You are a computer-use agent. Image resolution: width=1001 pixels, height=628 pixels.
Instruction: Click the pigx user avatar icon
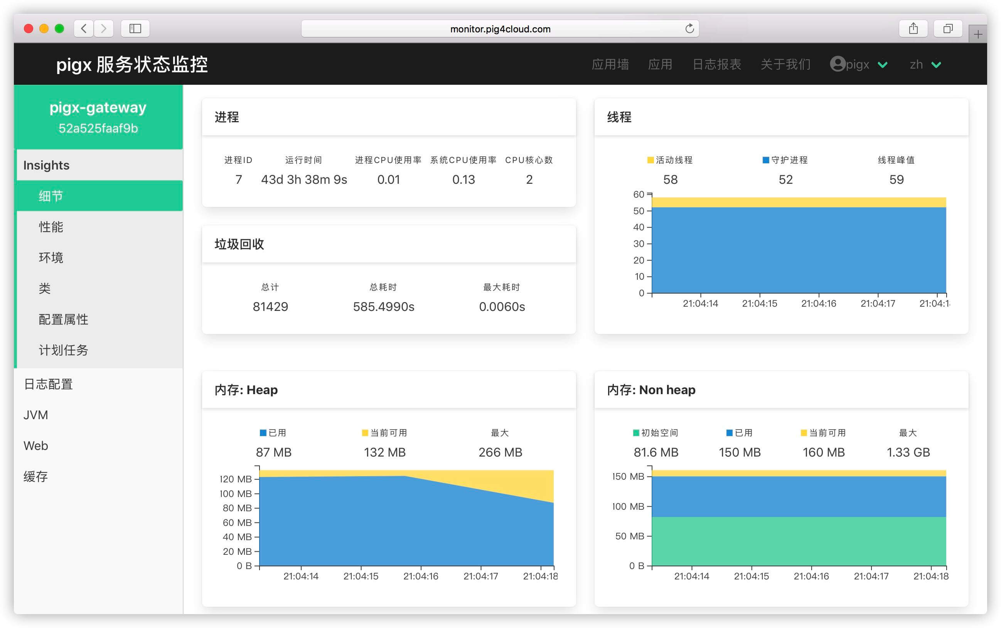click(x=837, y=64)
